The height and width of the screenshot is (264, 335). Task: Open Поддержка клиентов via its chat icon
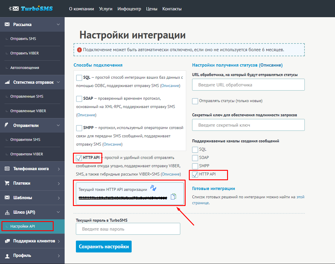point(7,241)
